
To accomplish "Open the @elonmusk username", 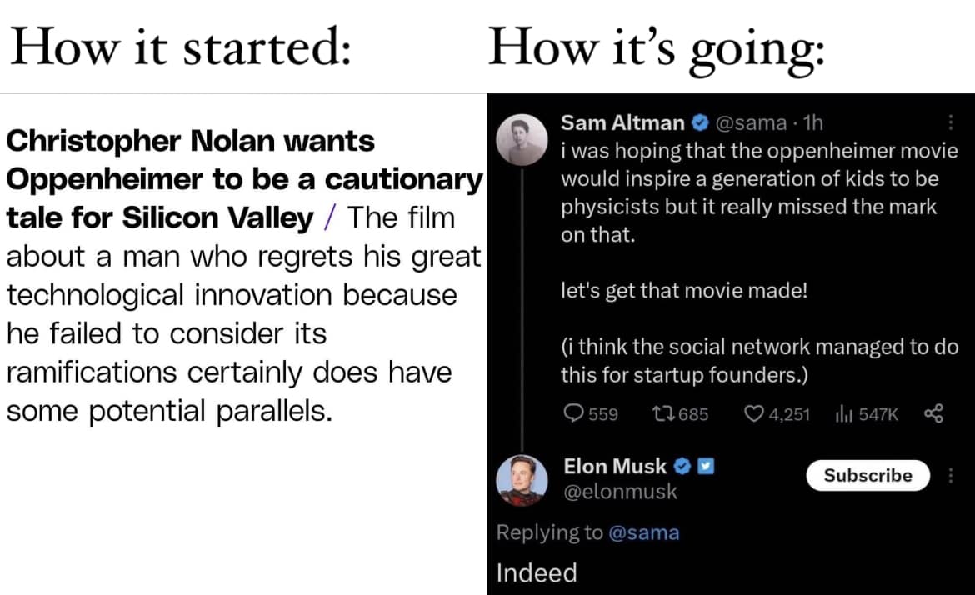I will (622, 492).
